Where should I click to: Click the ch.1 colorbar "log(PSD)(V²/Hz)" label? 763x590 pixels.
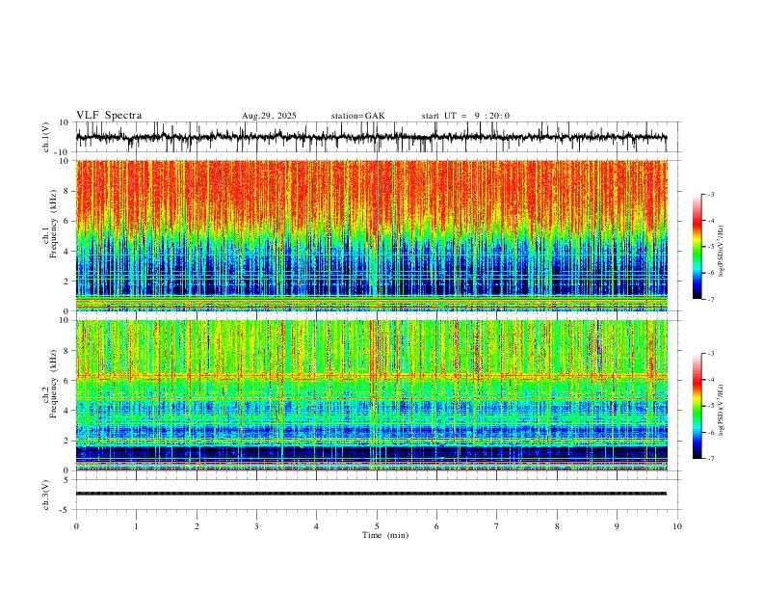(721, 251)
